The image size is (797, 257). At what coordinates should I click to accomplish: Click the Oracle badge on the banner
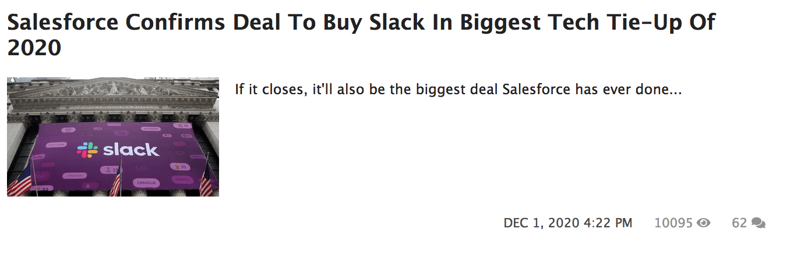coord(144,183)
